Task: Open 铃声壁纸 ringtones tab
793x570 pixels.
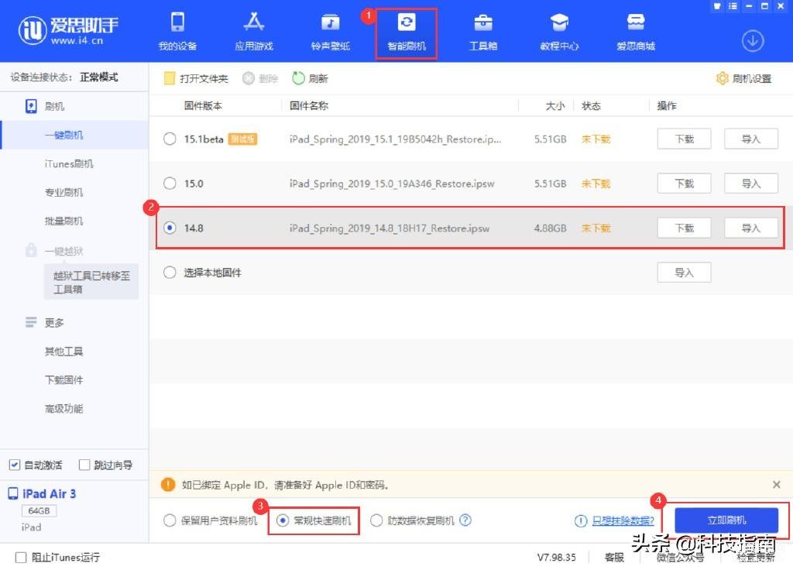Action: tap(330, 31)
